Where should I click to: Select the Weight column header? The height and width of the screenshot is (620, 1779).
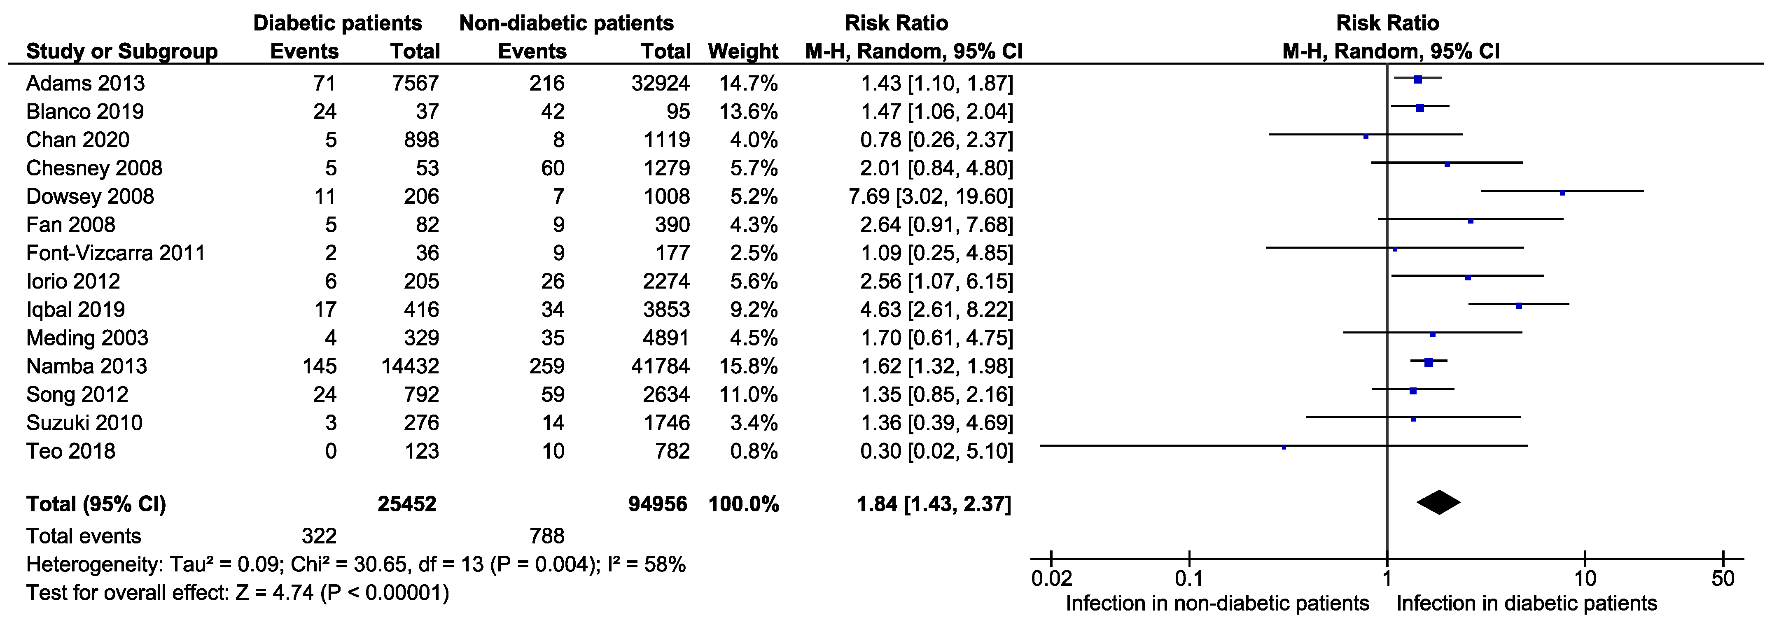(x=743, y=52)
